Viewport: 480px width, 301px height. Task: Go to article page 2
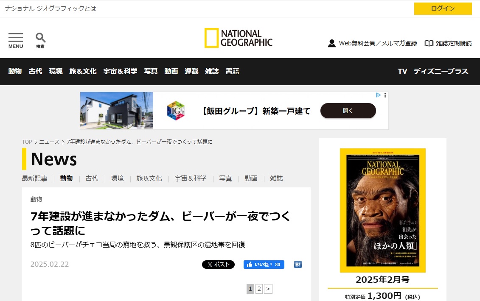pyautogui.click(x=259, y=289)
